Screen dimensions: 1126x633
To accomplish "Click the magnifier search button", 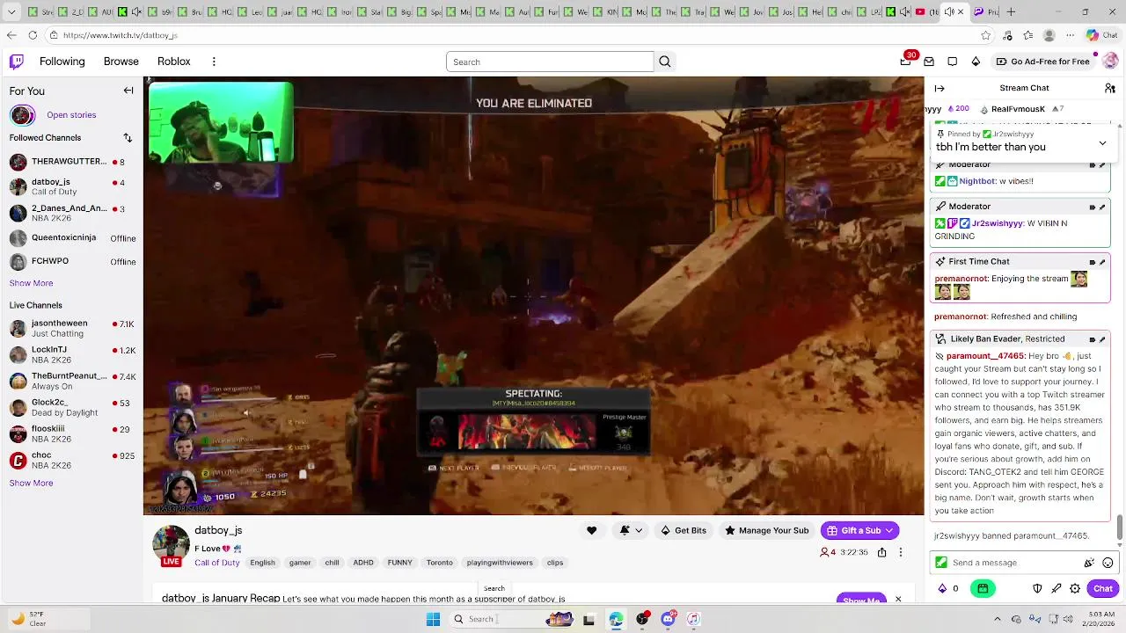I will (665, 62).
